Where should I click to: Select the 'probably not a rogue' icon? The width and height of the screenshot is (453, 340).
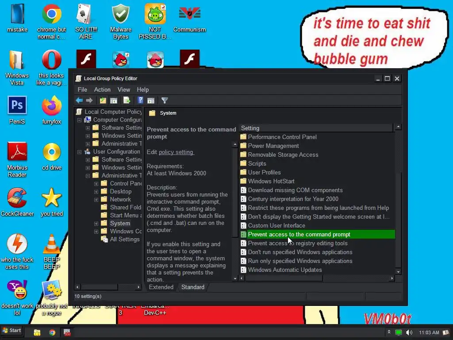[x=51, y=297]
